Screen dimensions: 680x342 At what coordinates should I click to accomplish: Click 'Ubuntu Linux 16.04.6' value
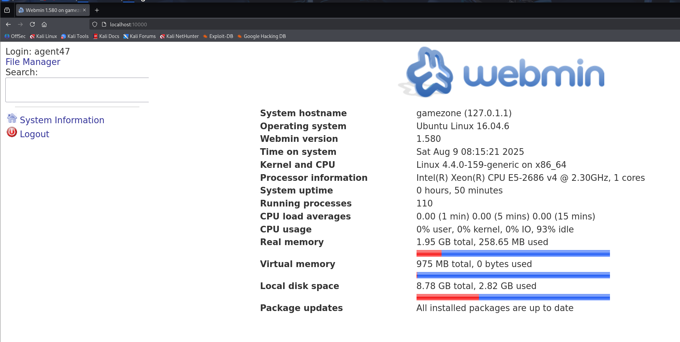pos(463,126)
